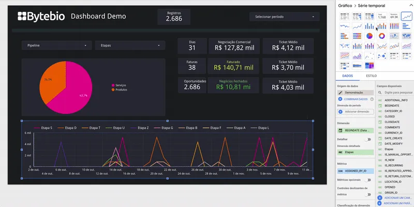Click ADICIONAR UM PARÂ... button
This screenshot has height=207, width=414.
395,203
